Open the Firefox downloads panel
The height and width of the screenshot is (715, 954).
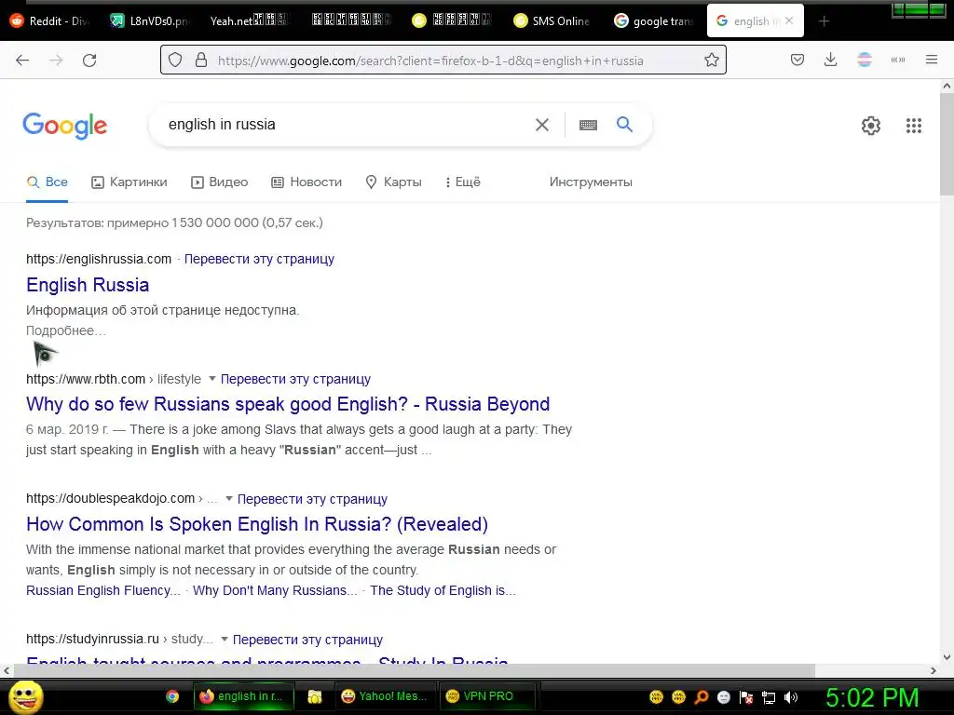click(830, 60)
